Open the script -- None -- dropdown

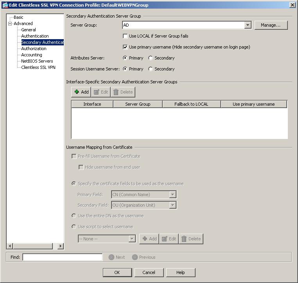pyautogui.click(x=132, y=239)
